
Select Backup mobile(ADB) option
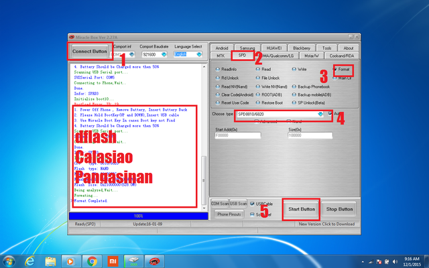click(x=312, y=94)
